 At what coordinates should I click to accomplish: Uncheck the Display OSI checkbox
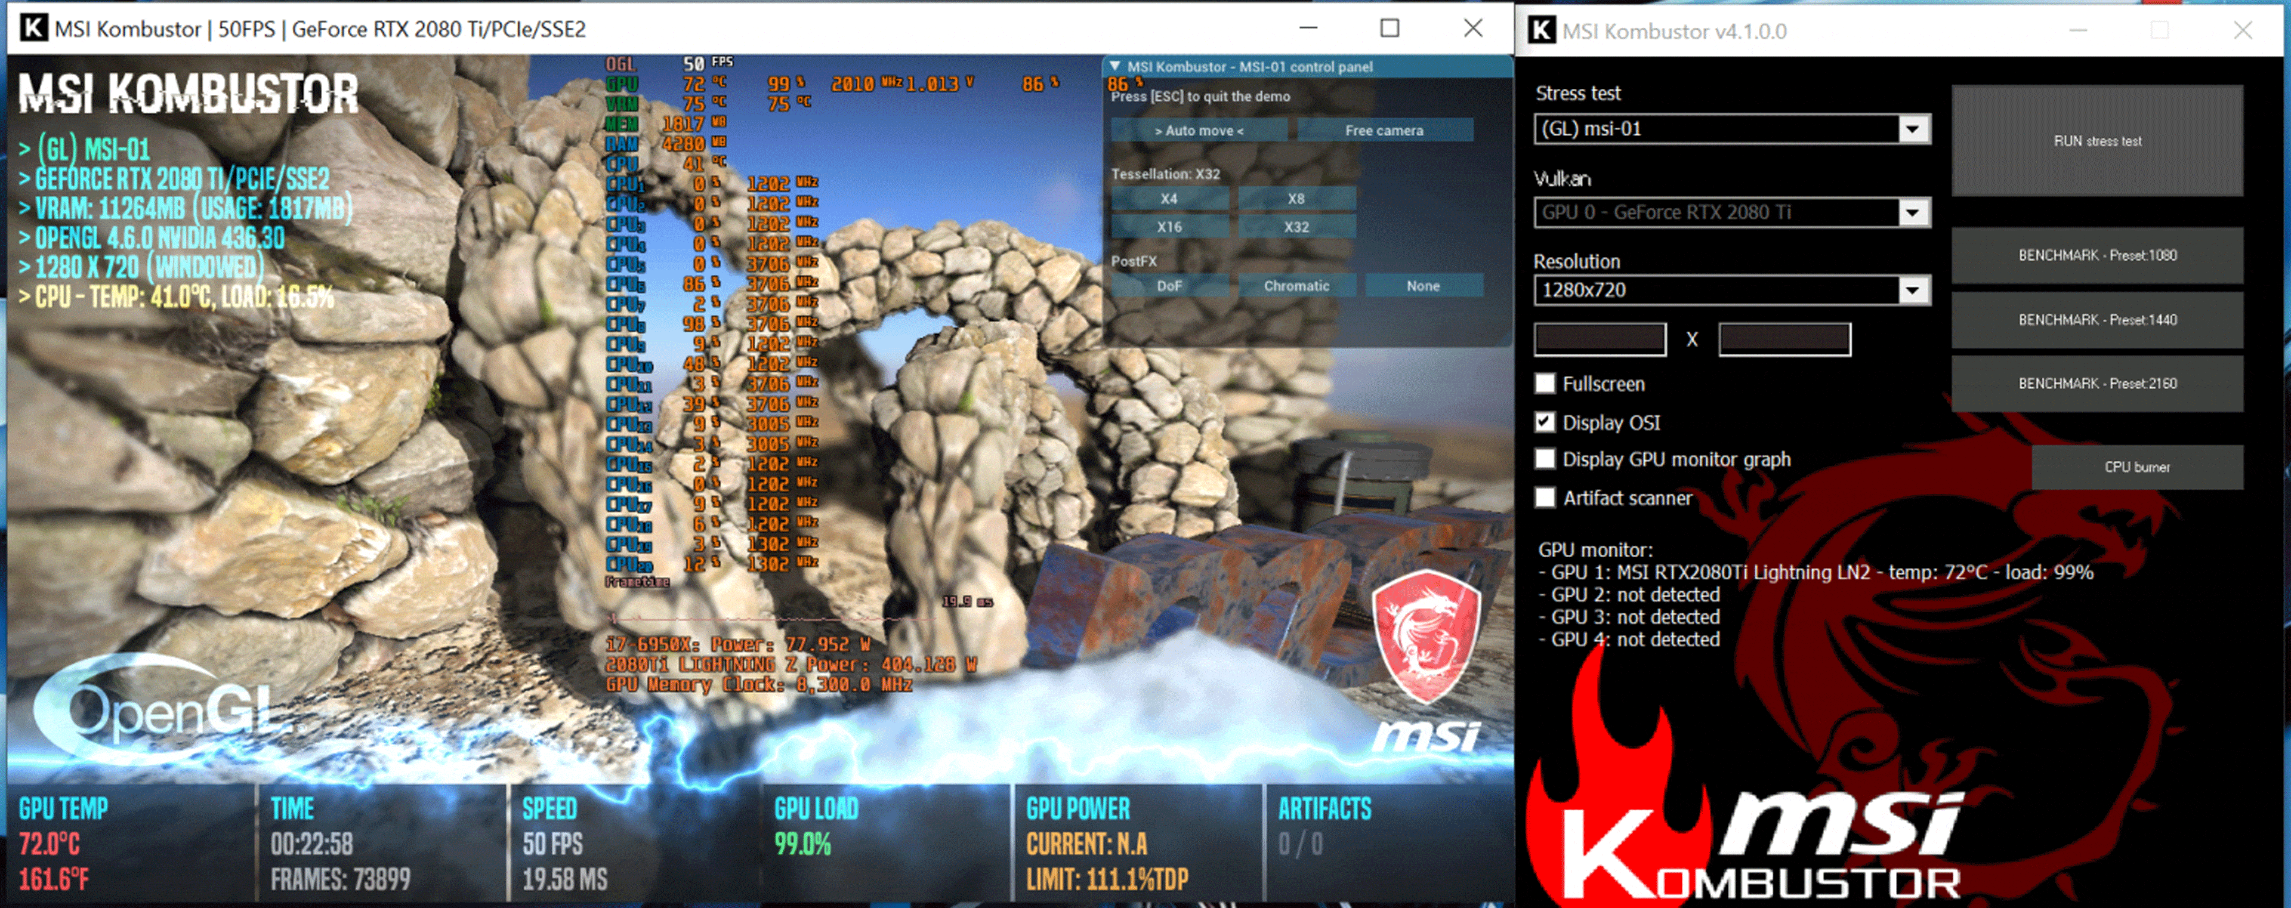point(1546,422)
